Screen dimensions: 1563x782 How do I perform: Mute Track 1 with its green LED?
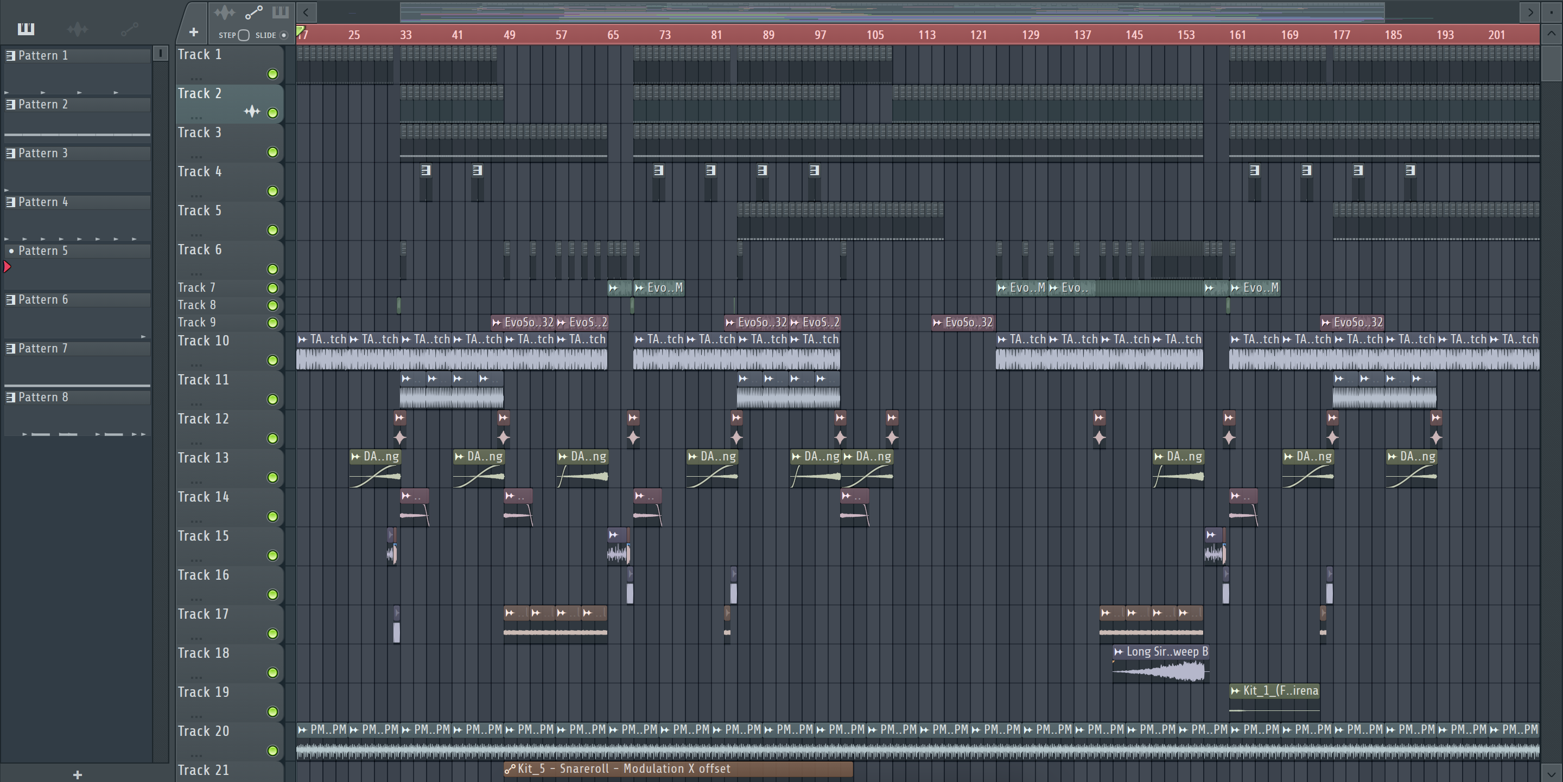tap(273, 74)
